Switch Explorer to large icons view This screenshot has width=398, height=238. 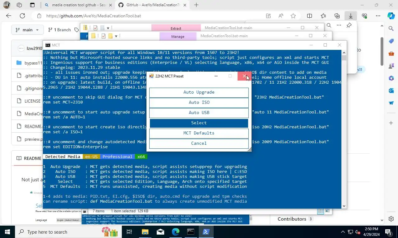tap(327, 211)
